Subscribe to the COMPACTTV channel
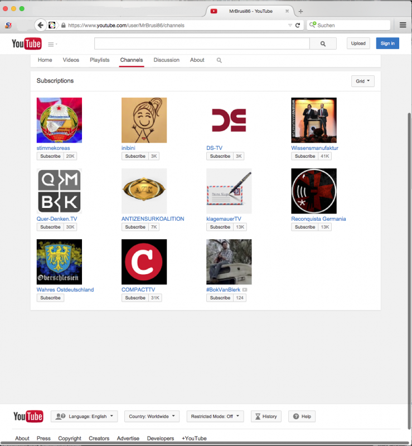Image resolution: width=412 pixels, height=446 pixels. [x=135, y=298]
